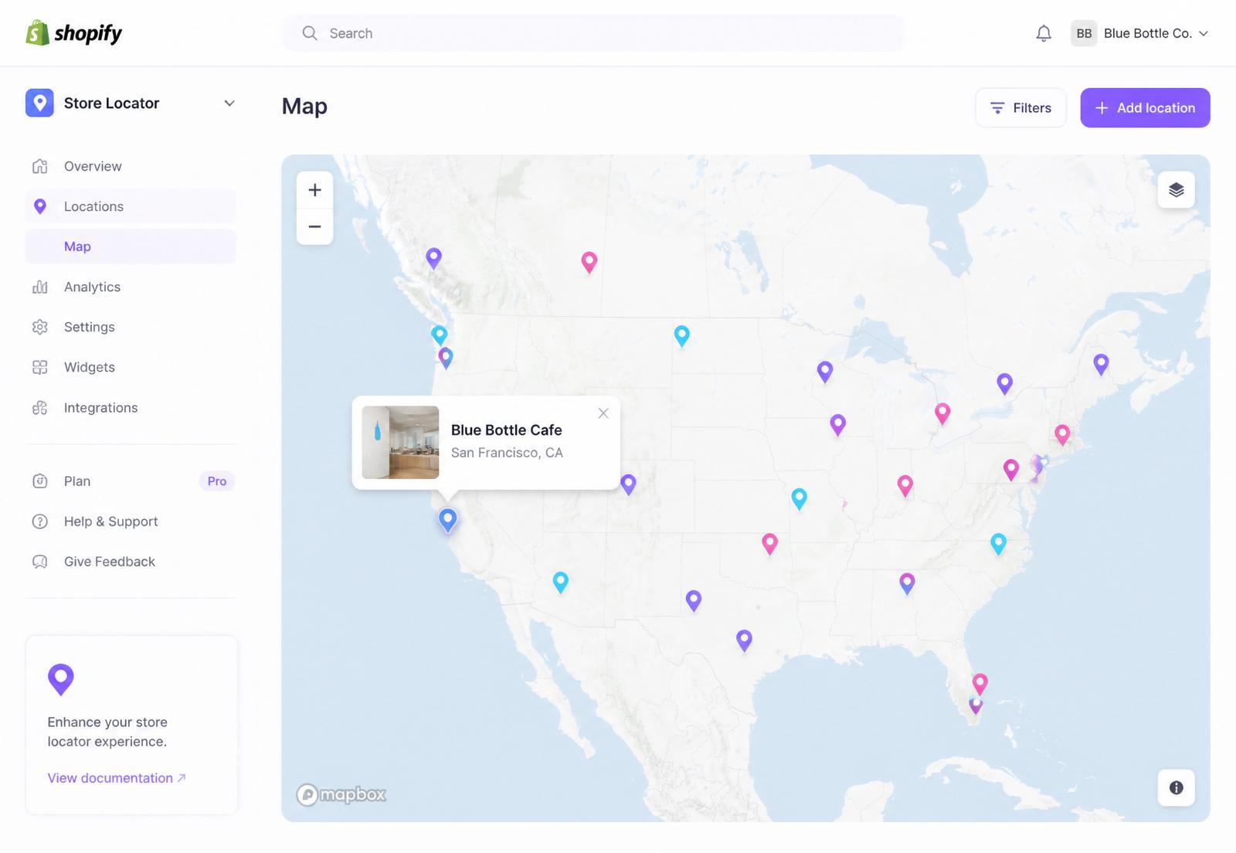The image size is (1236, 853).
Task: Click the Pro plan badge
Action: 216,481
